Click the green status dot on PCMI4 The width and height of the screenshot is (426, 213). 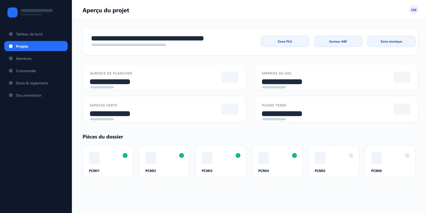pos(294,155)
